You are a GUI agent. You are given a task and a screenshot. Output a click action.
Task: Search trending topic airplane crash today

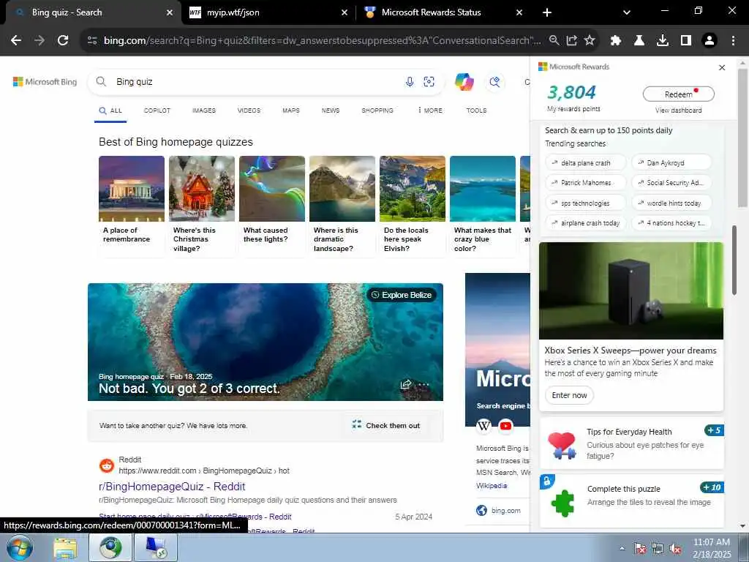click(x=585, y=222)
